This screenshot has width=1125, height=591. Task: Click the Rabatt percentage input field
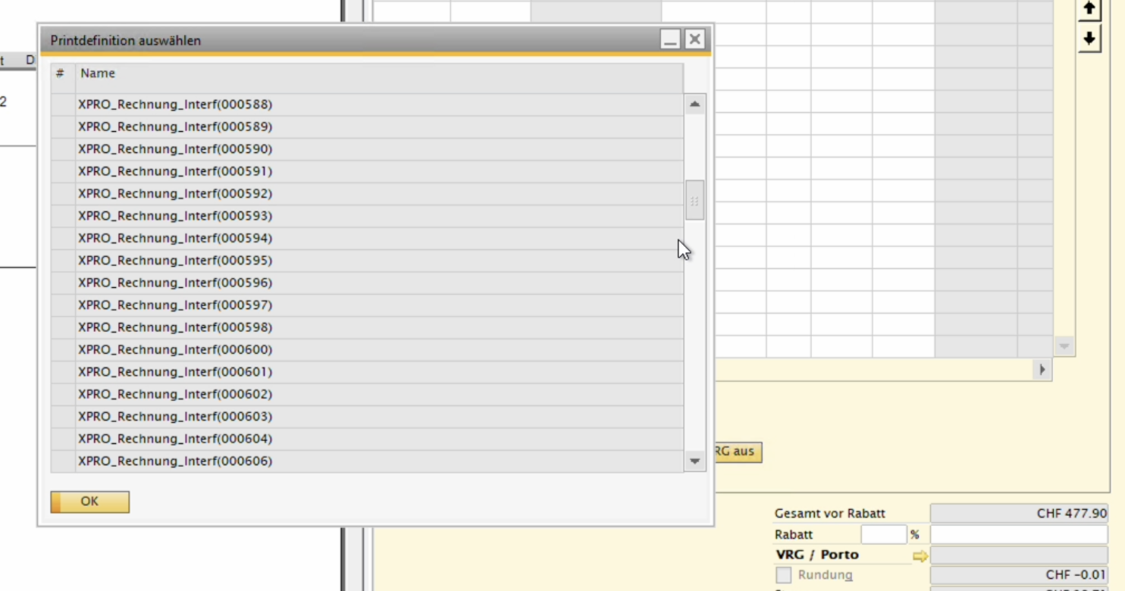tap(883, 535)
